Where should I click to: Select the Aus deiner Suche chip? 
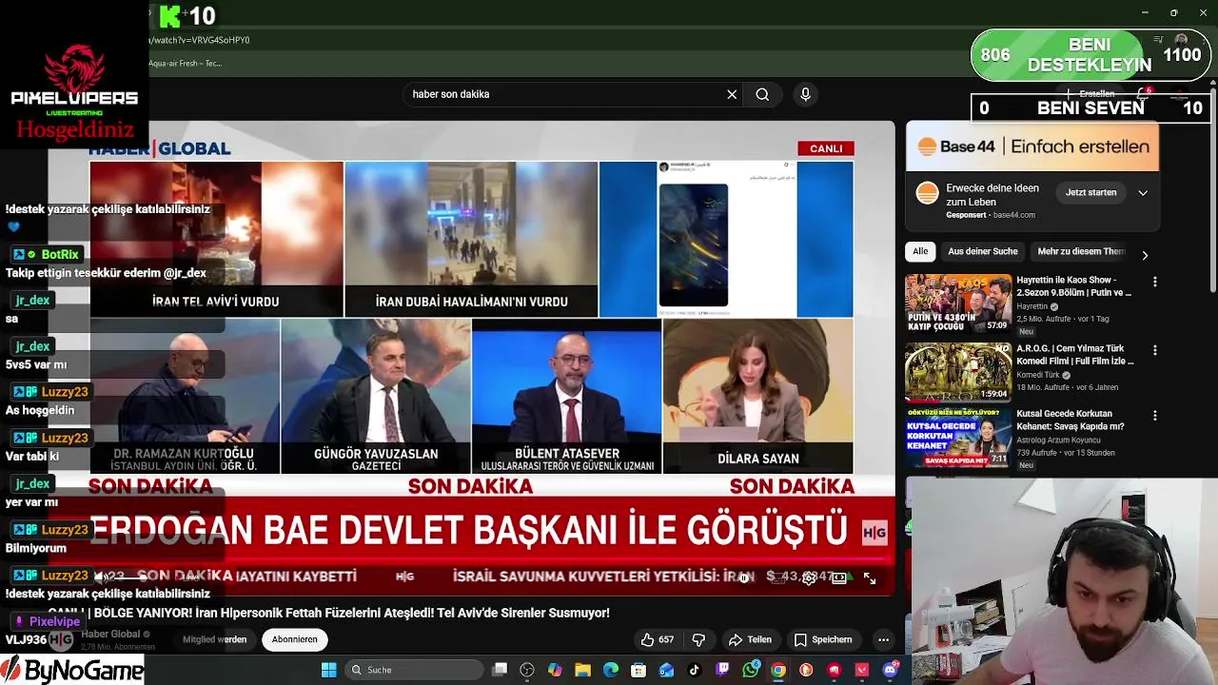(983, 251)
